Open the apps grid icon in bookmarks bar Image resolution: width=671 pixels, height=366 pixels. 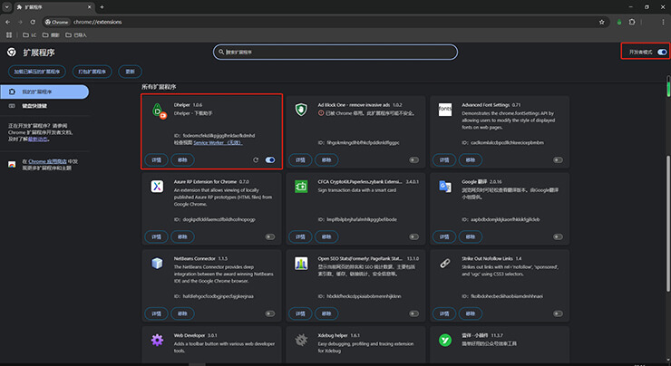pos(9,34)
